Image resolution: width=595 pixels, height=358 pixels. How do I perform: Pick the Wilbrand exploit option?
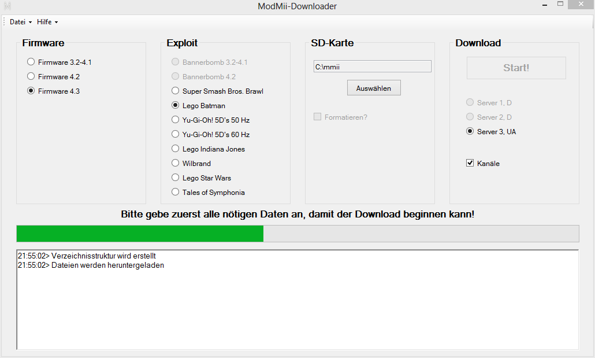[x=176, y=163]
